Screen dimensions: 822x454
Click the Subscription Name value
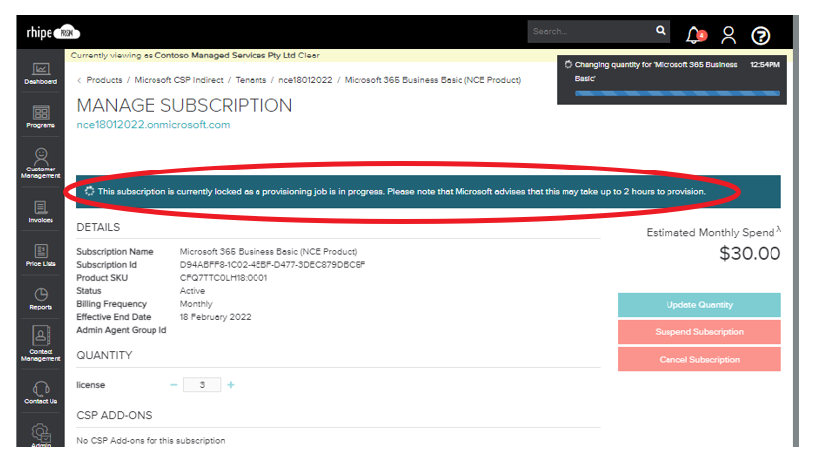[268, 252]
